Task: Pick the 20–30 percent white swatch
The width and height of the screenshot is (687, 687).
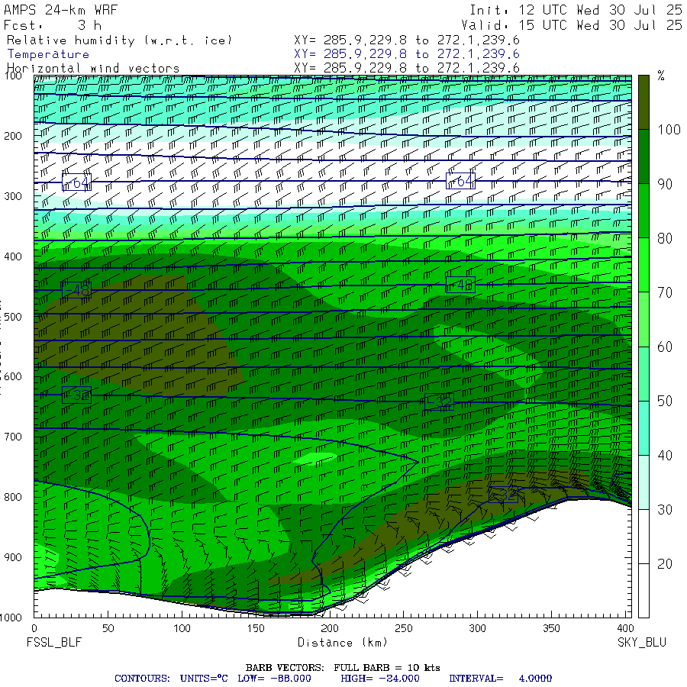Action: [643, 537]
